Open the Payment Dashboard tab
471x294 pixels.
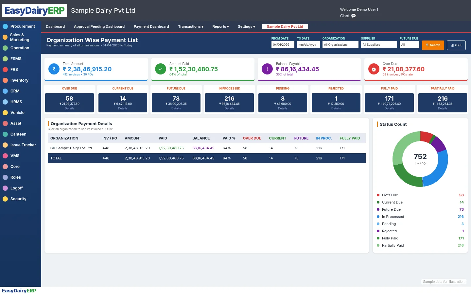point(151,26)
